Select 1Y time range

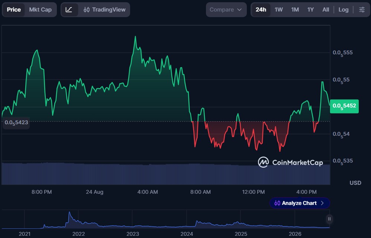click(x=310, y=10)
